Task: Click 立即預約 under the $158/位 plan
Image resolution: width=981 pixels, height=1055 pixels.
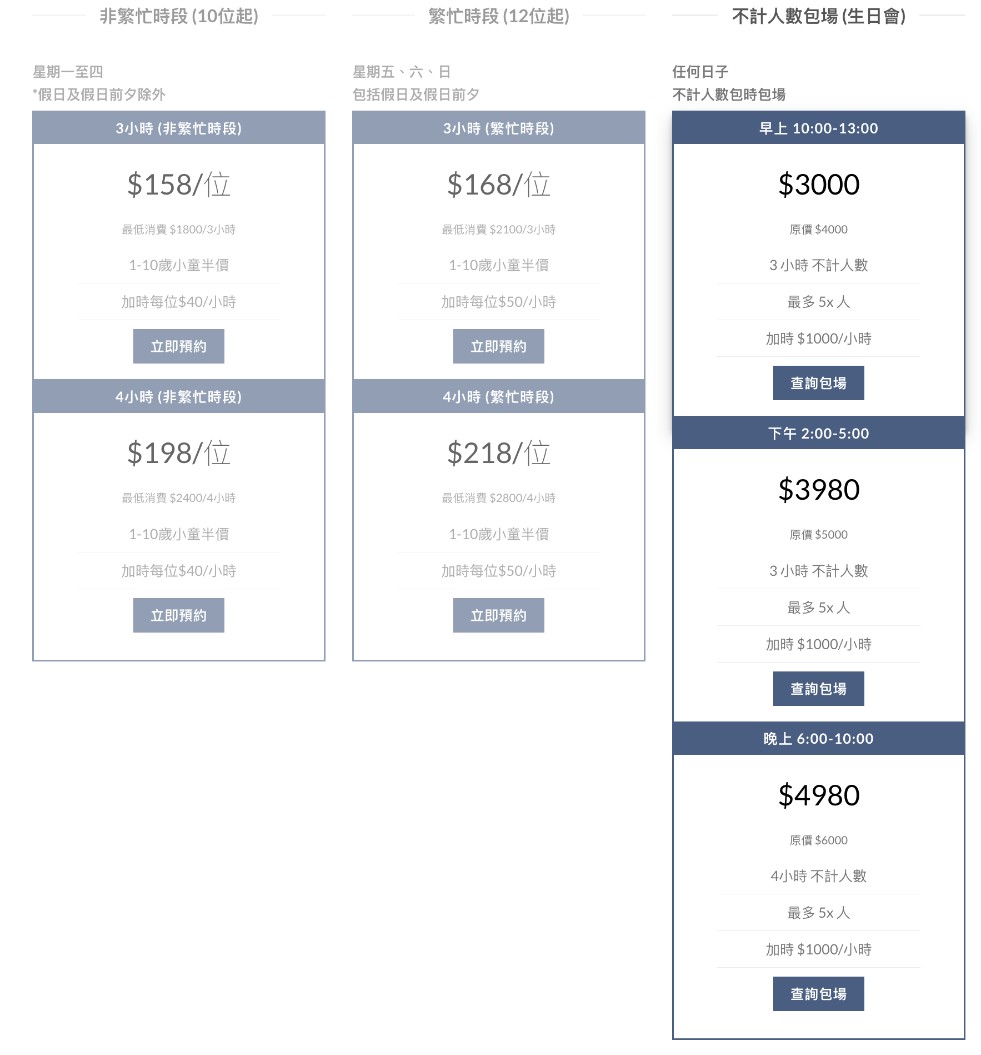Action: (178, 346)
